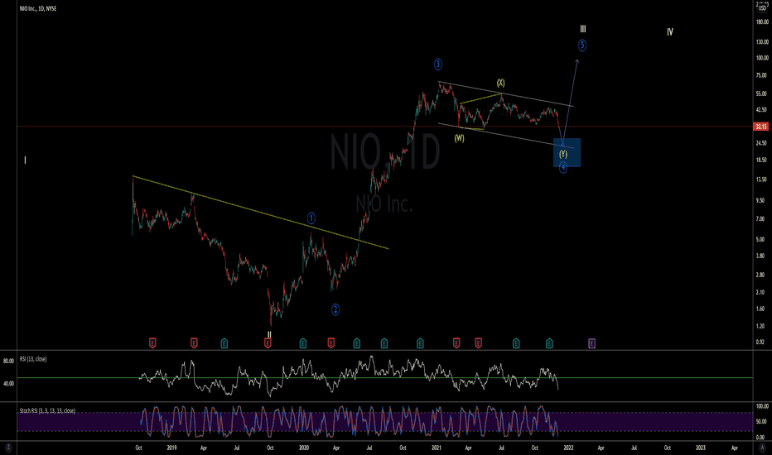This screenshot has width=772, height=455.
Task: Click the 2022 label on time axis
Action: pos(568,448)
